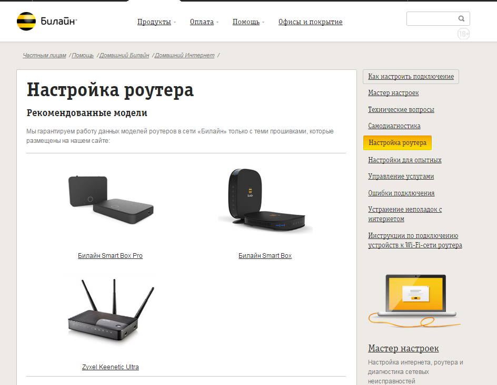Open Технические вопросы sidebar link
This screenshot has height=385, width=497.
point(401,110)
